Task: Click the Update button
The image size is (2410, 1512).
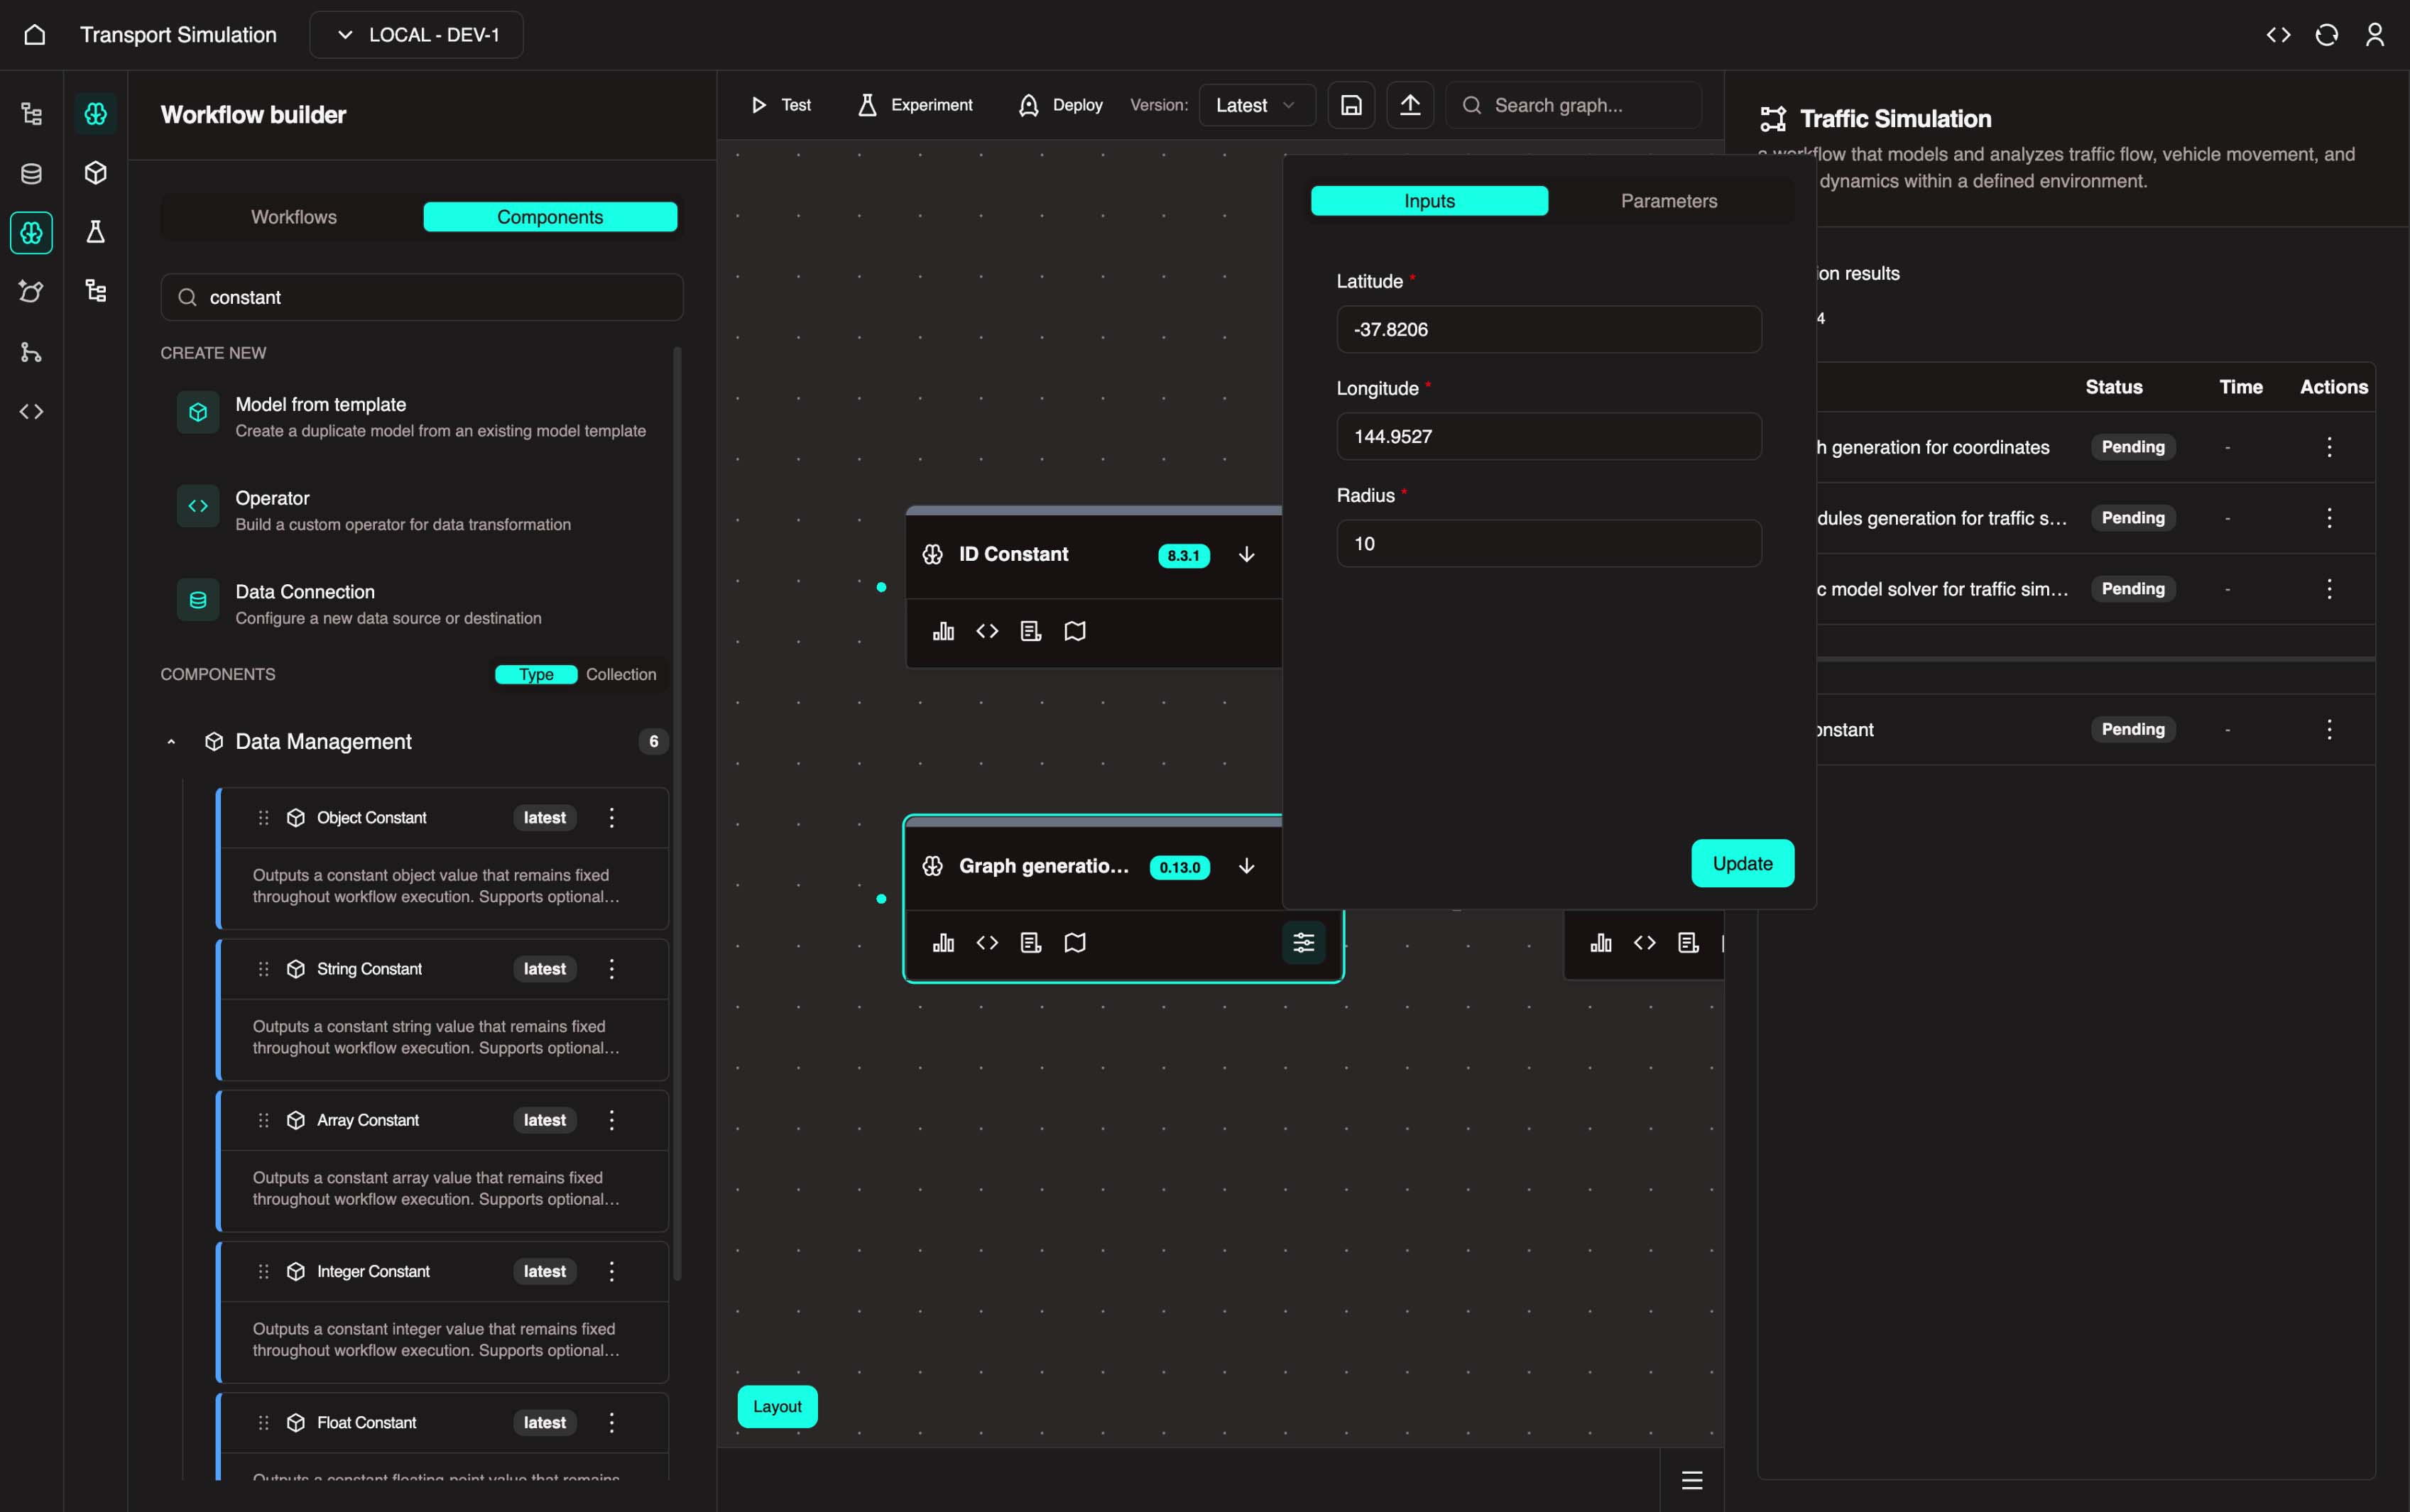Action: (x=1742, y=863)
